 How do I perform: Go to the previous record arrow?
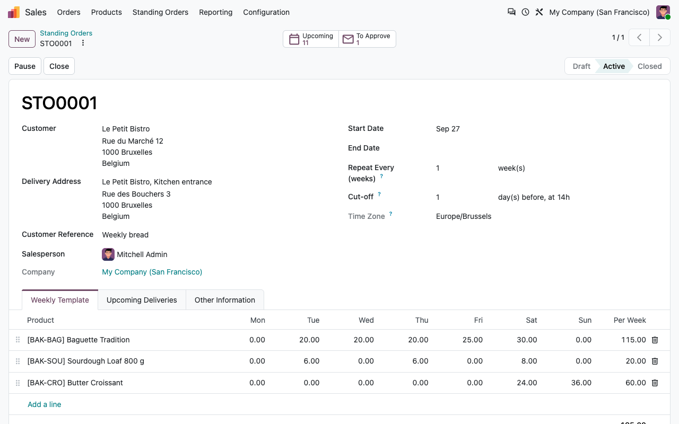(639, 38)
